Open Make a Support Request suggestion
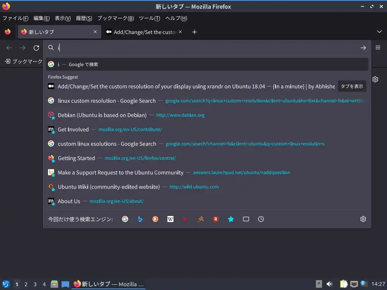Image resolution: width=387 pixels, height=290 pixels. point(207,172)
